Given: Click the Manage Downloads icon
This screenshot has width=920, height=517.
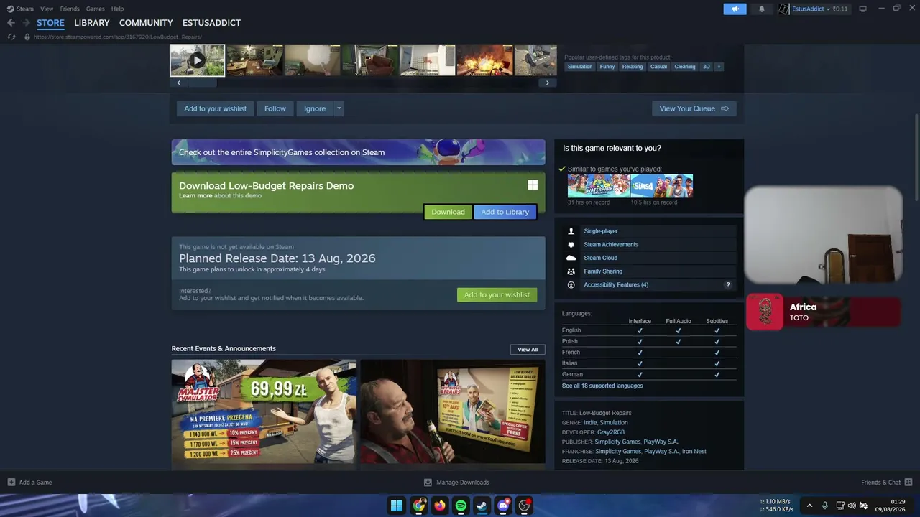Looking at the screenshot, I should 428,483.
